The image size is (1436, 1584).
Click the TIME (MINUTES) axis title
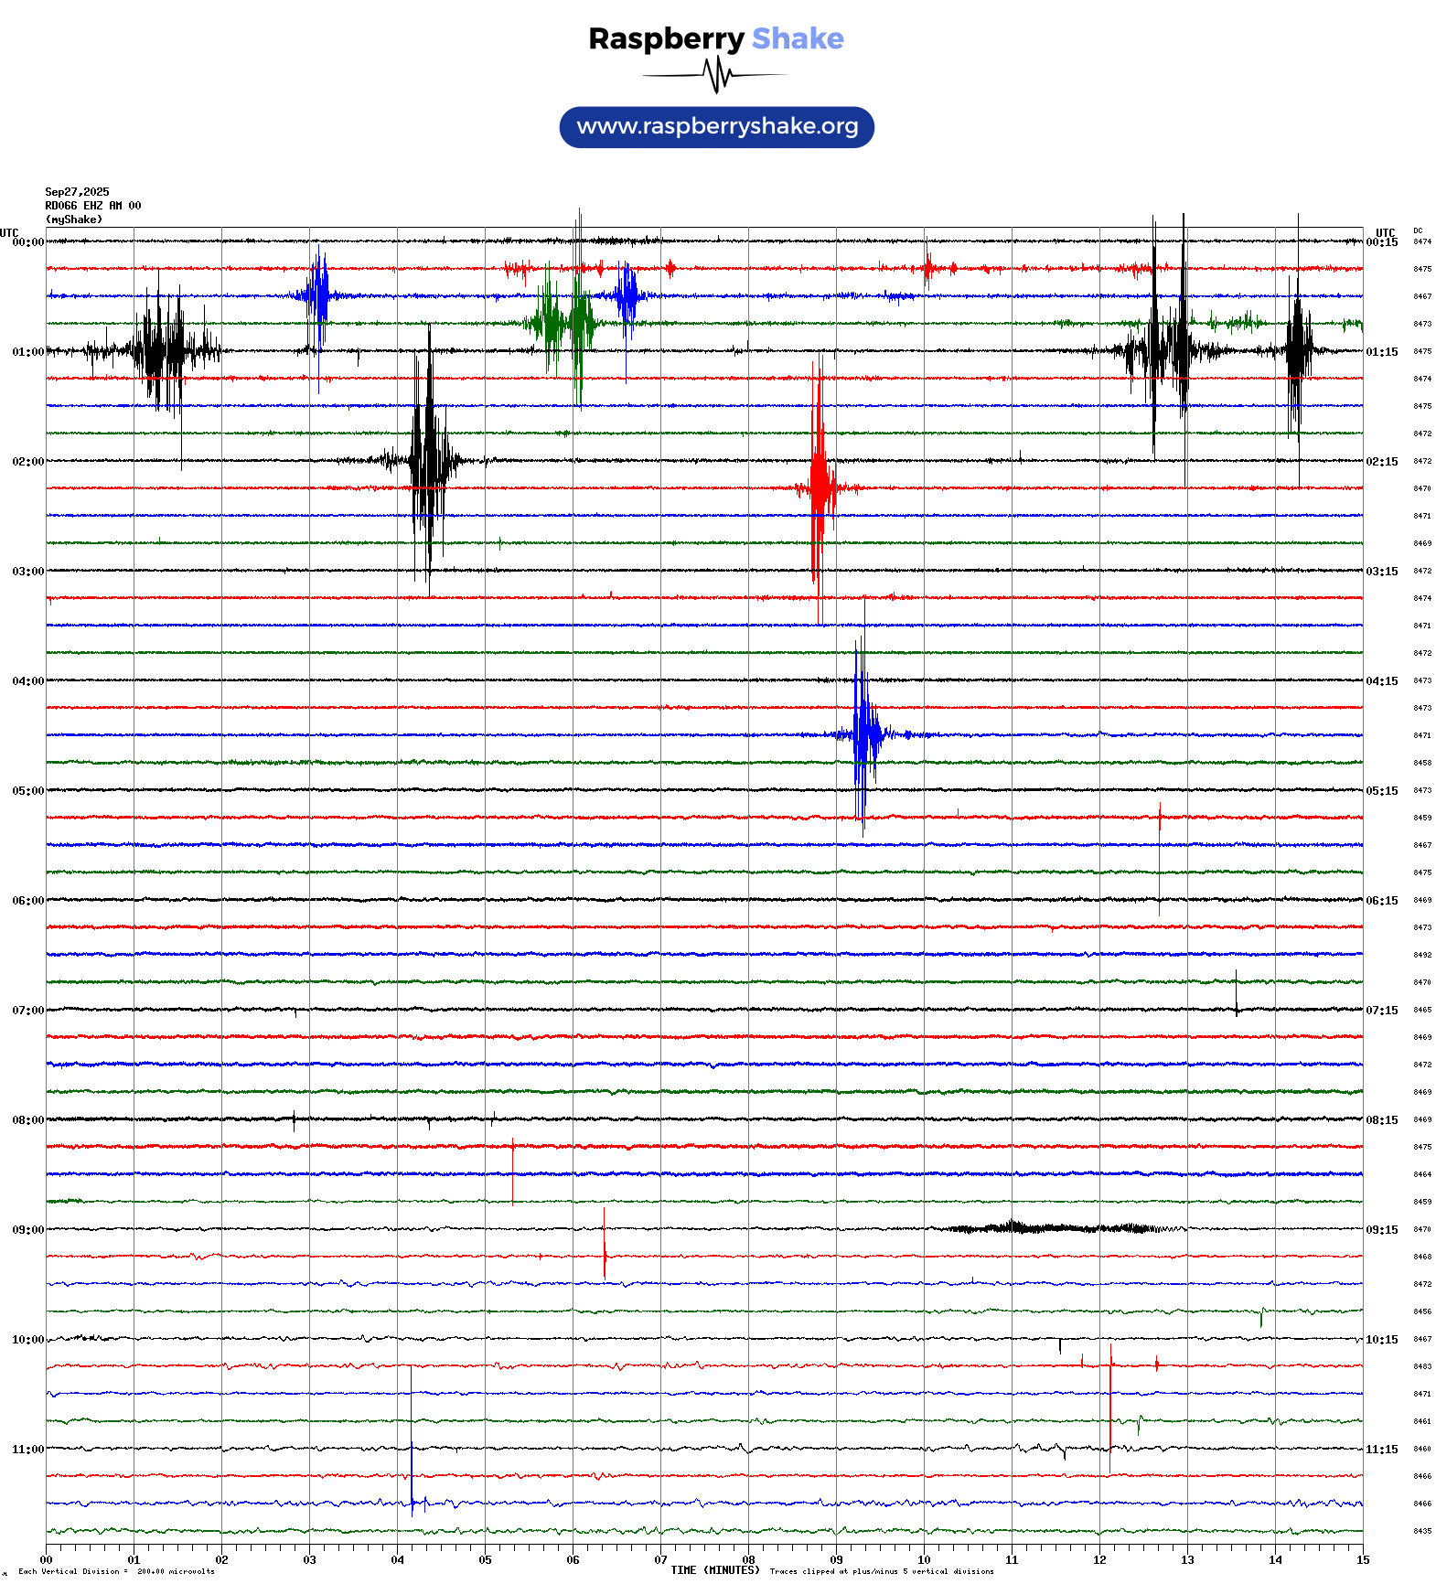click(x=714, y=1570)
